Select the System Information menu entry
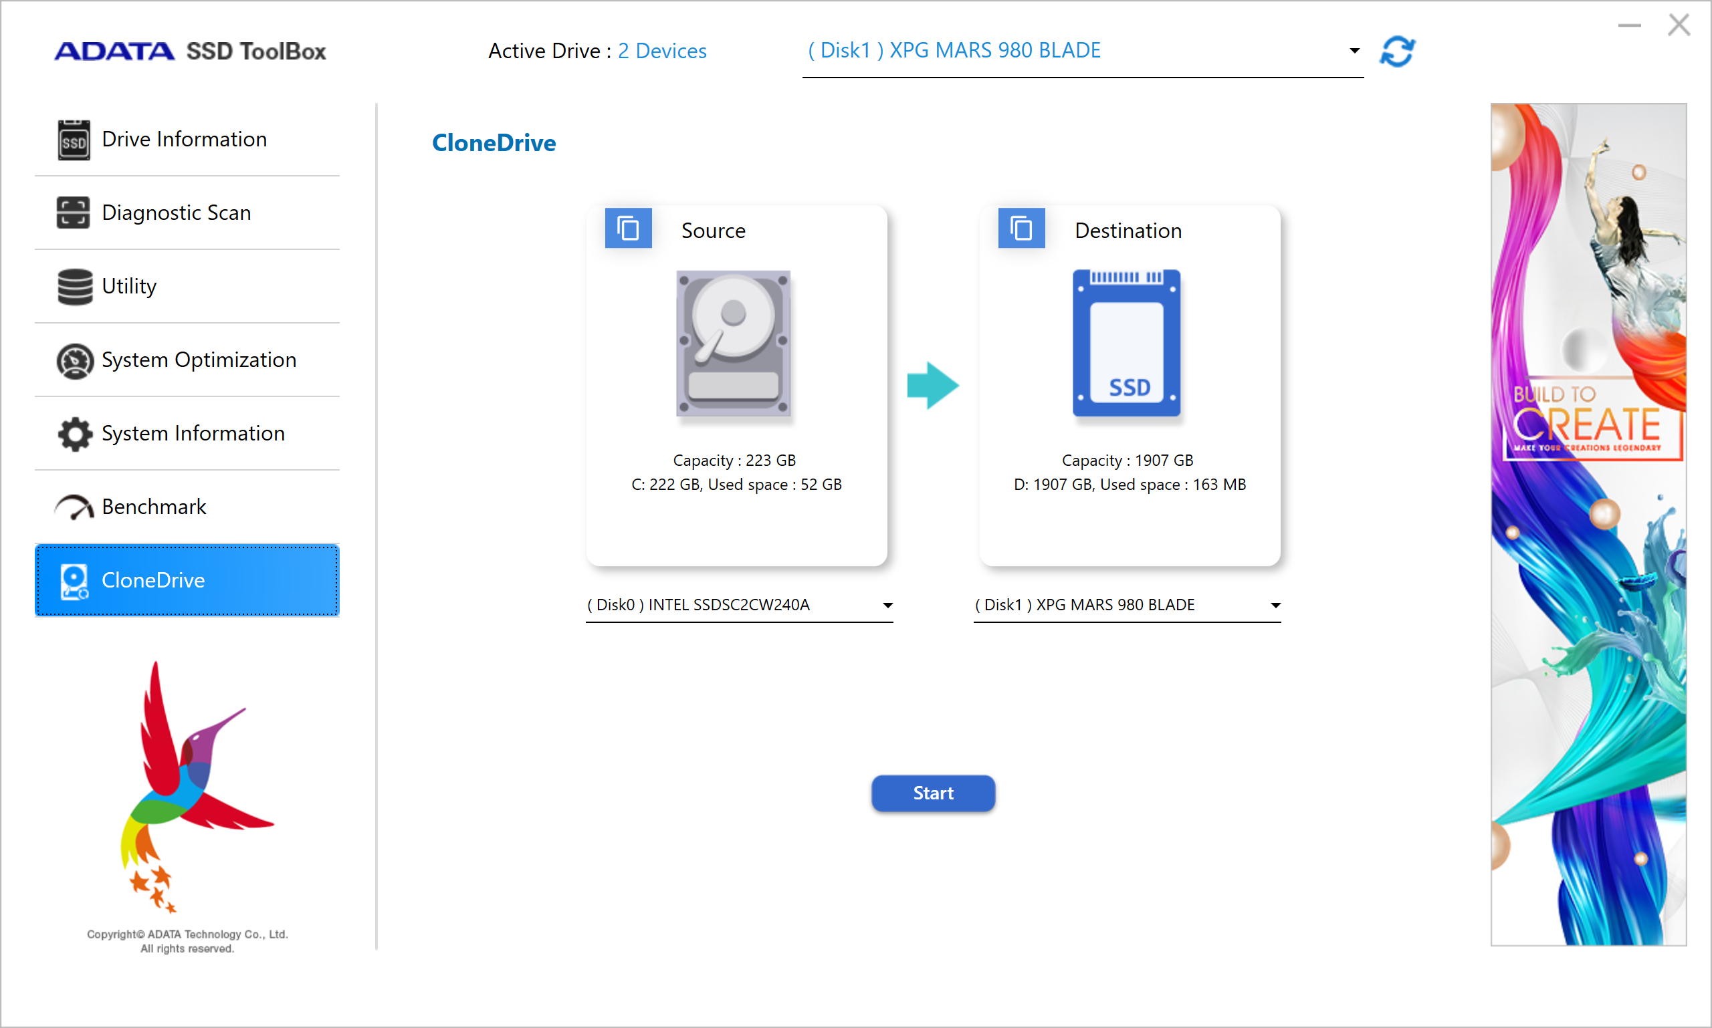This screenshot has width=1712, height=1028. (193, 434)
